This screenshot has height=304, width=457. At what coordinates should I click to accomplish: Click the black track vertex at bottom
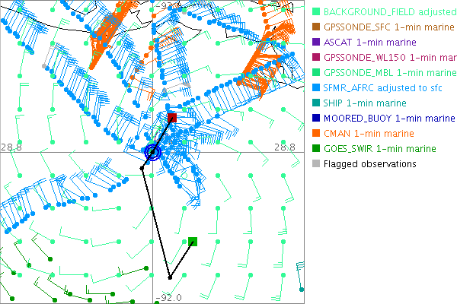pos(169,277)
